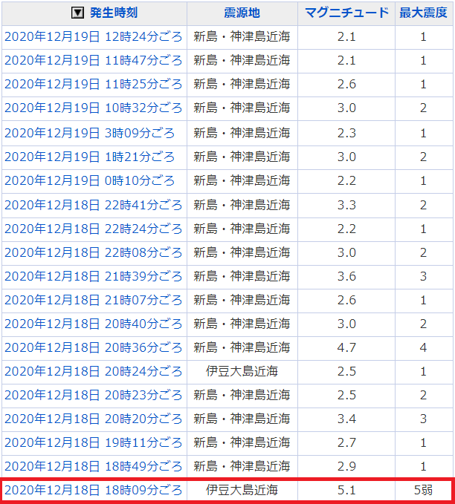Select the magnitude 2.9 cell
The height and width of the screenshot is (504, 455).
(x=346, y=466)
